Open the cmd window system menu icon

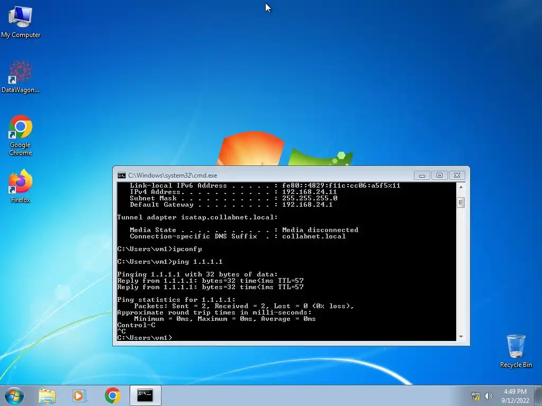click(121, 176)
